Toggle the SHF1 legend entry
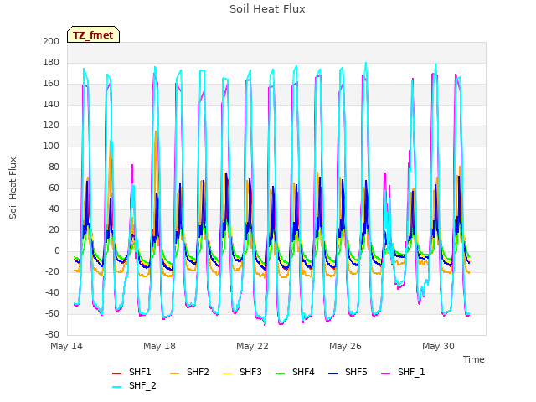Viewport: 536px width, 402px height. pos(131,372)
